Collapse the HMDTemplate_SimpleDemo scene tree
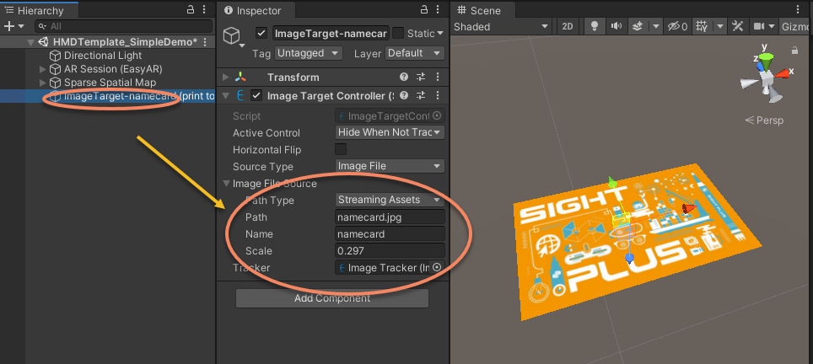 coord(30,42)
